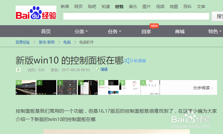
Task: Open step 1 thumbnail
Action: pos(25,87)
